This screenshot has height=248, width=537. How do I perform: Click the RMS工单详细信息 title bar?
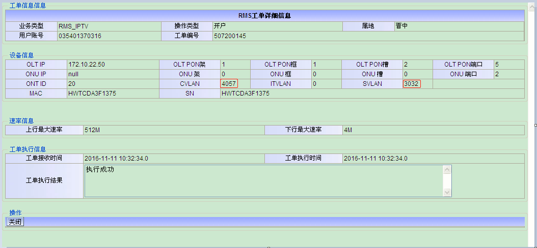264,16
